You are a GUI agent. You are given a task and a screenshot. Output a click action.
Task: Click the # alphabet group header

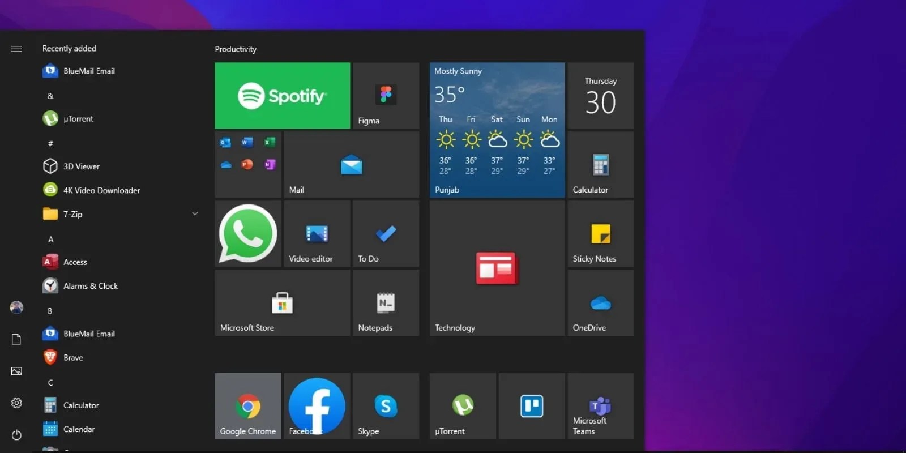point(50,143)
